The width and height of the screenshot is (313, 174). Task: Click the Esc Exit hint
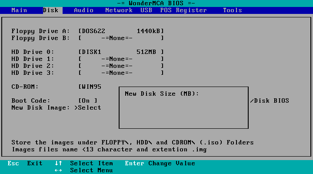[25, 164]
